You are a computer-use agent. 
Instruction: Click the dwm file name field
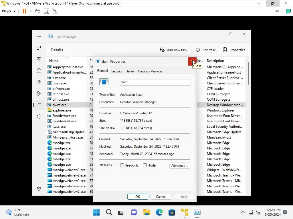click(155, 82)
